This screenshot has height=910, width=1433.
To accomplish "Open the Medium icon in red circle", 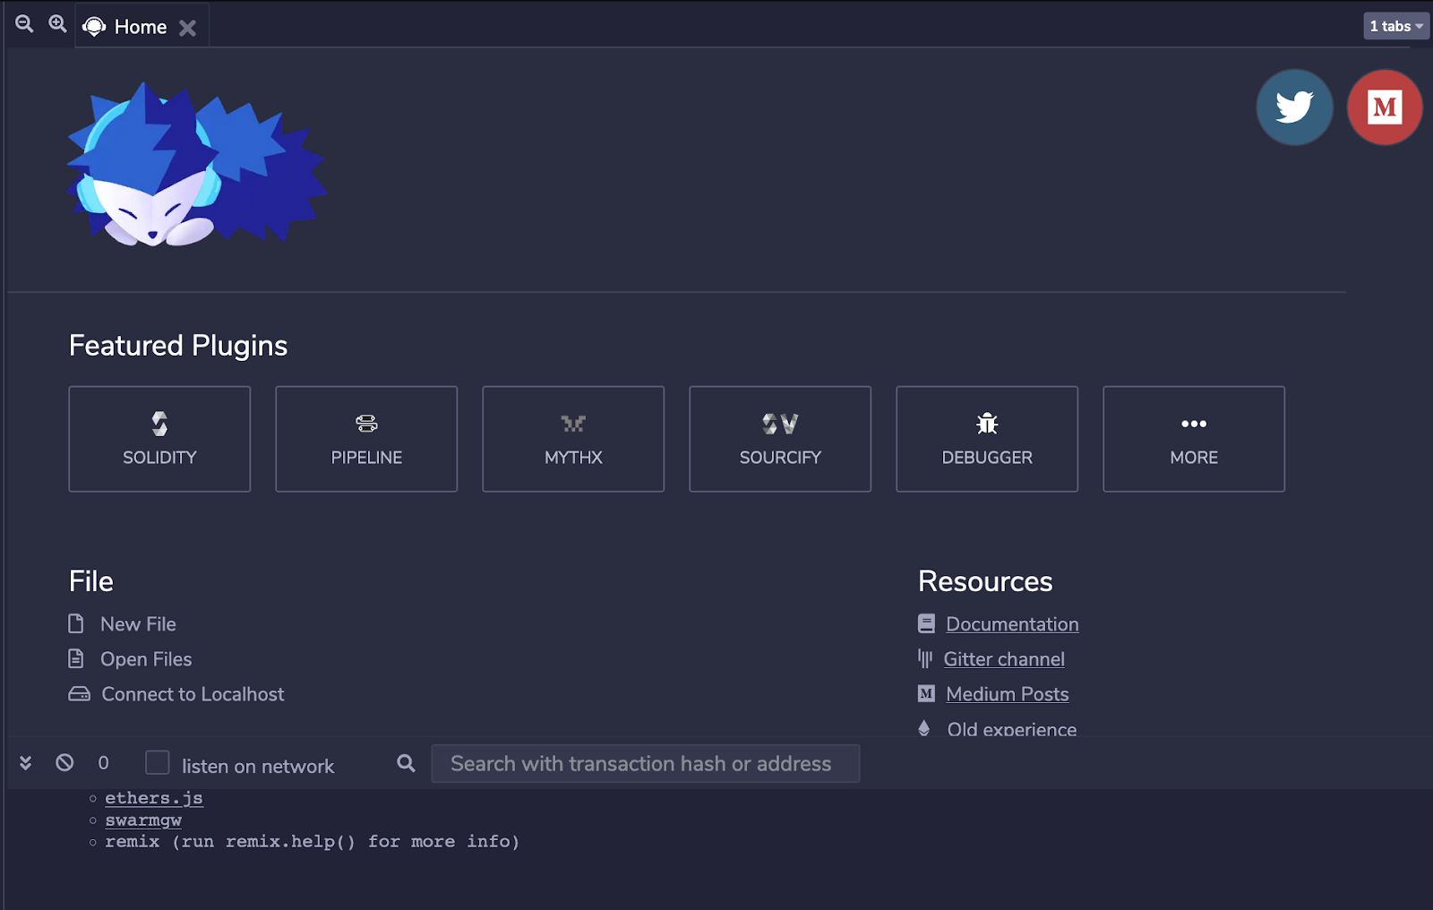I will pyautogui.click(x=1384, y=107).
